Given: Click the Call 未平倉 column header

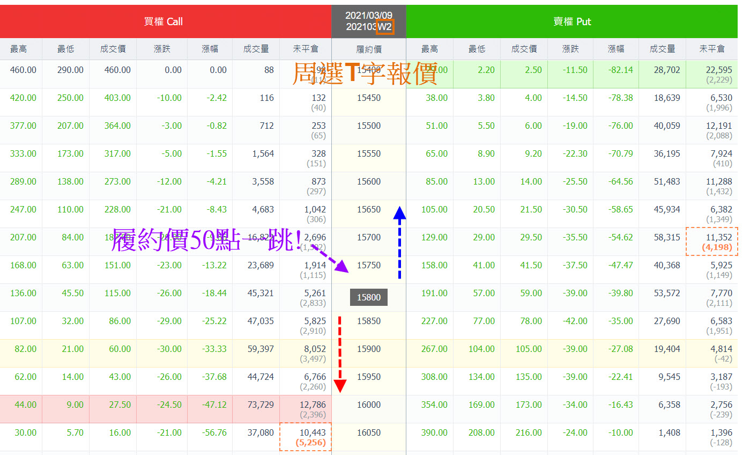Looking at the screenshot, I should 306,48.
